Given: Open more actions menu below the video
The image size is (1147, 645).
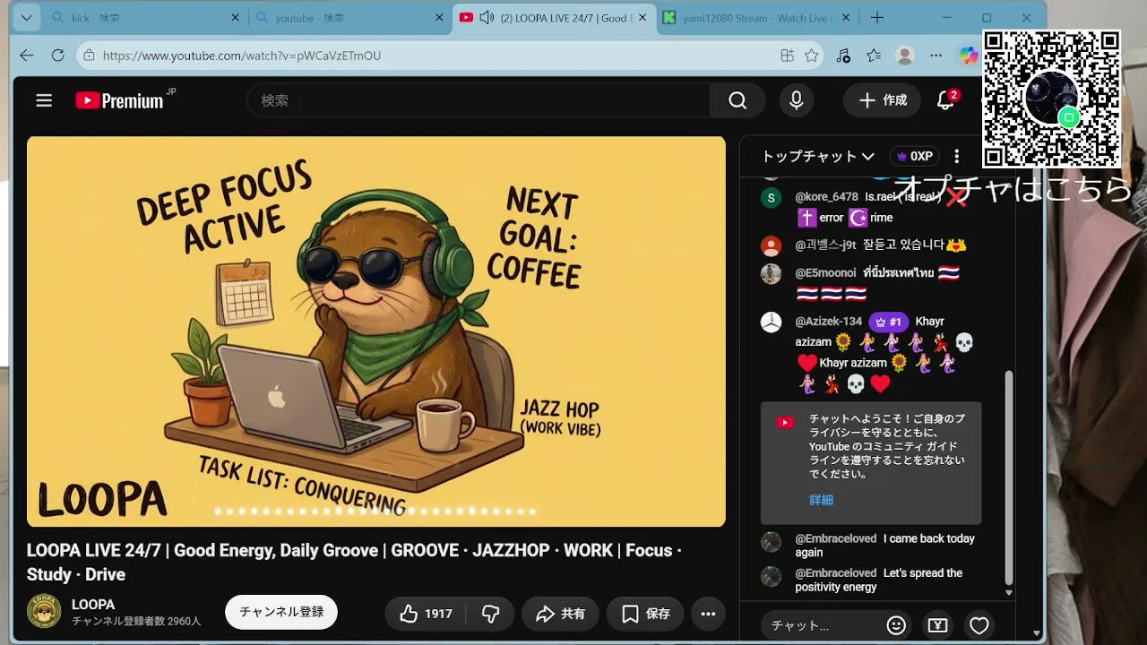Looking at the screenshot, I should click(x=708, y=614).
